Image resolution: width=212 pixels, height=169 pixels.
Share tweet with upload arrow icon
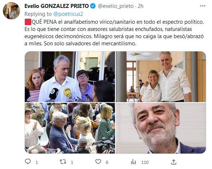(x=174, y=162)
